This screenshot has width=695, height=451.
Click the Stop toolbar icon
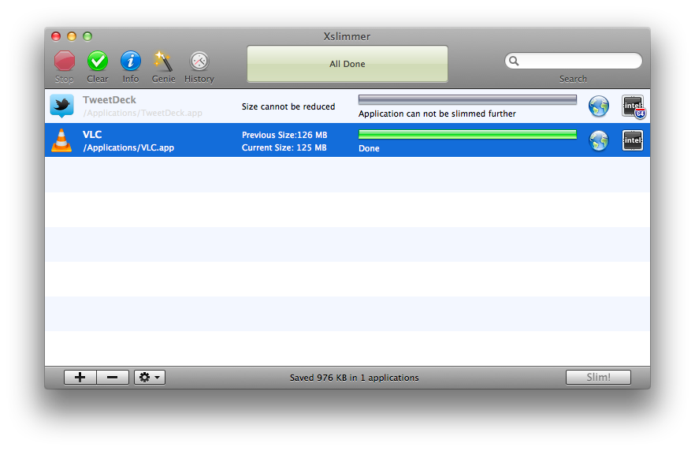(x=65, y=61)
